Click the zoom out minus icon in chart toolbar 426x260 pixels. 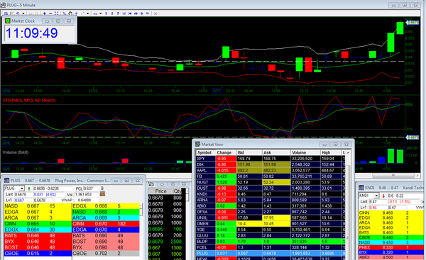(50, 13)
